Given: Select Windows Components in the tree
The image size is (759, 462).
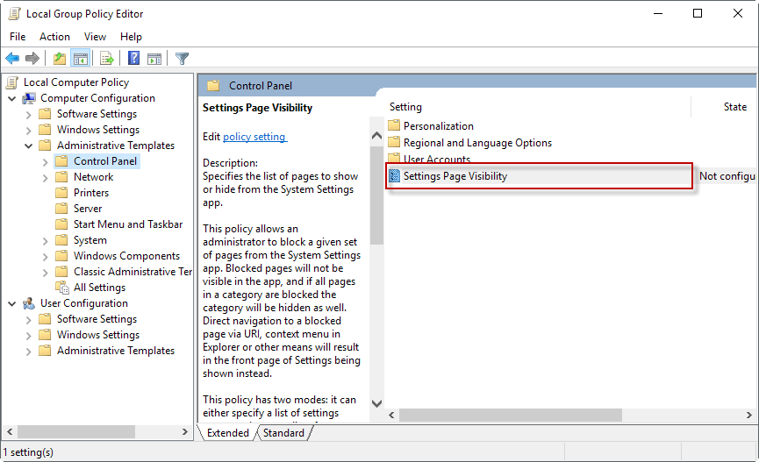Looking at the screenshot, I should pyautogui.click(x=126, y=256).
